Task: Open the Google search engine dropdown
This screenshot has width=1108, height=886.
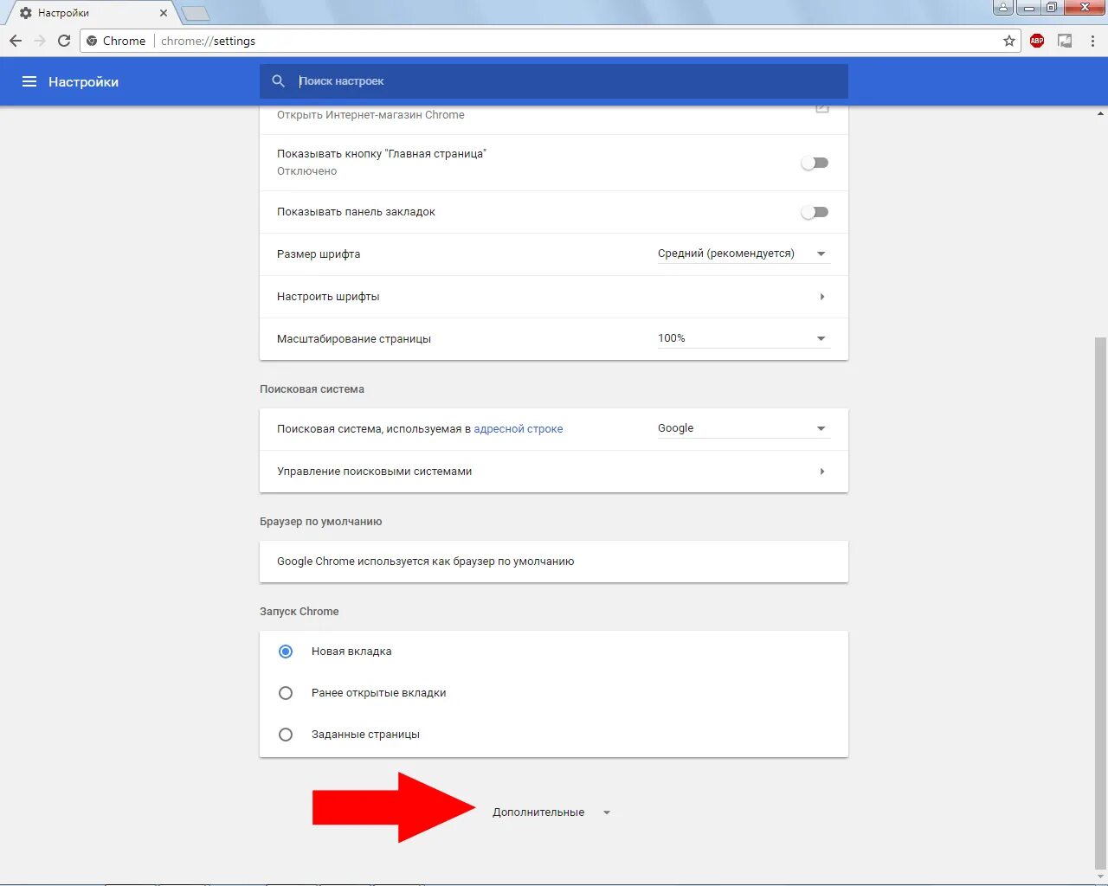Action: (744, 428)
